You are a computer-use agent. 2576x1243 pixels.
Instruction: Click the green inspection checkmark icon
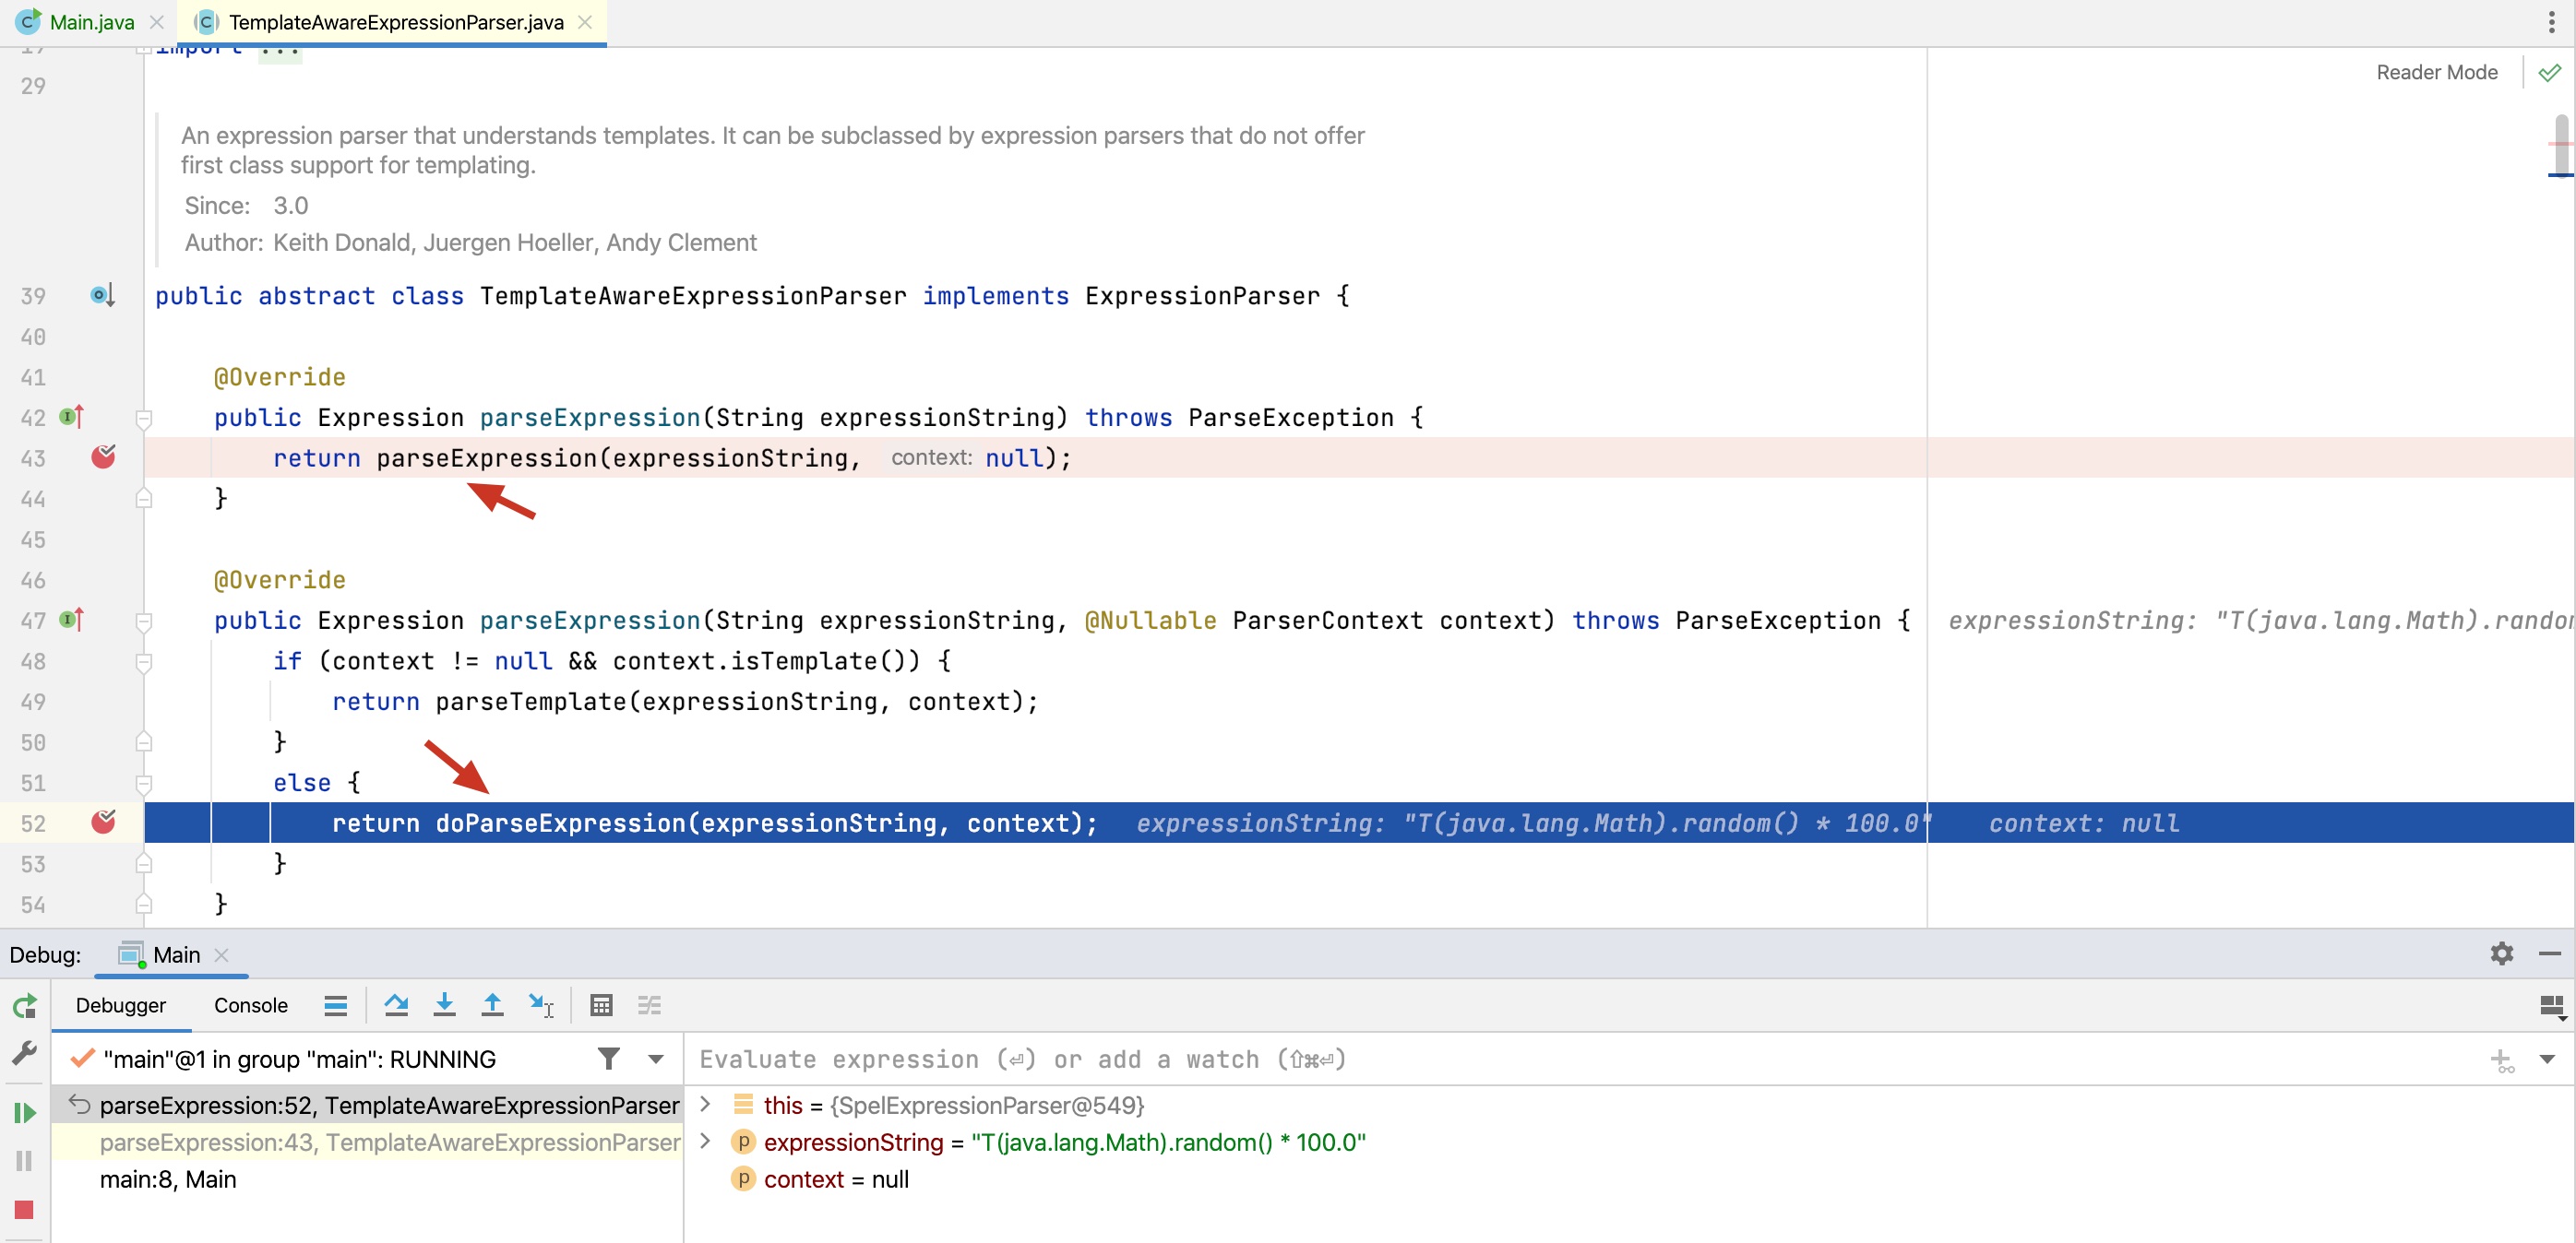click(2549, 72)
